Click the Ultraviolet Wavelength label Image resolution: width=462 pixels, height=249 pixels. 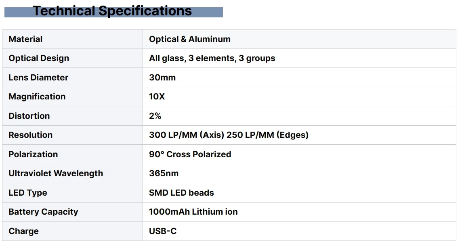click(x=56, y=173)
